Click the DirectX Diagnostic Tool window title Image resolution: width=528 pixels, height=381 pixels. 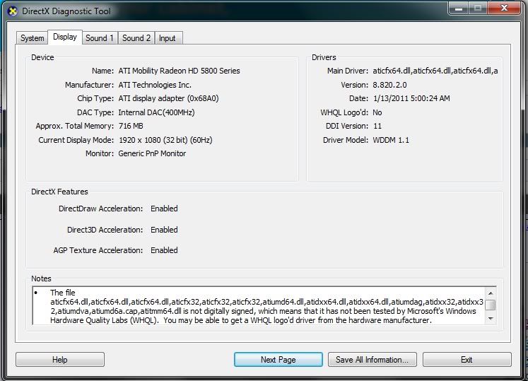tap(66, 11)
